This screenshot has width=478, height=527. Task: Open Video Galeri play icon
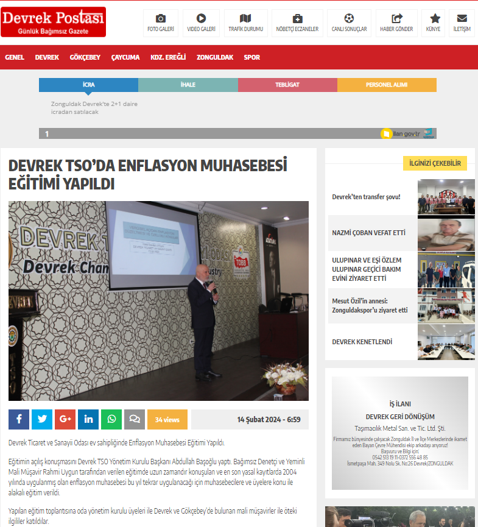point(201,18)
